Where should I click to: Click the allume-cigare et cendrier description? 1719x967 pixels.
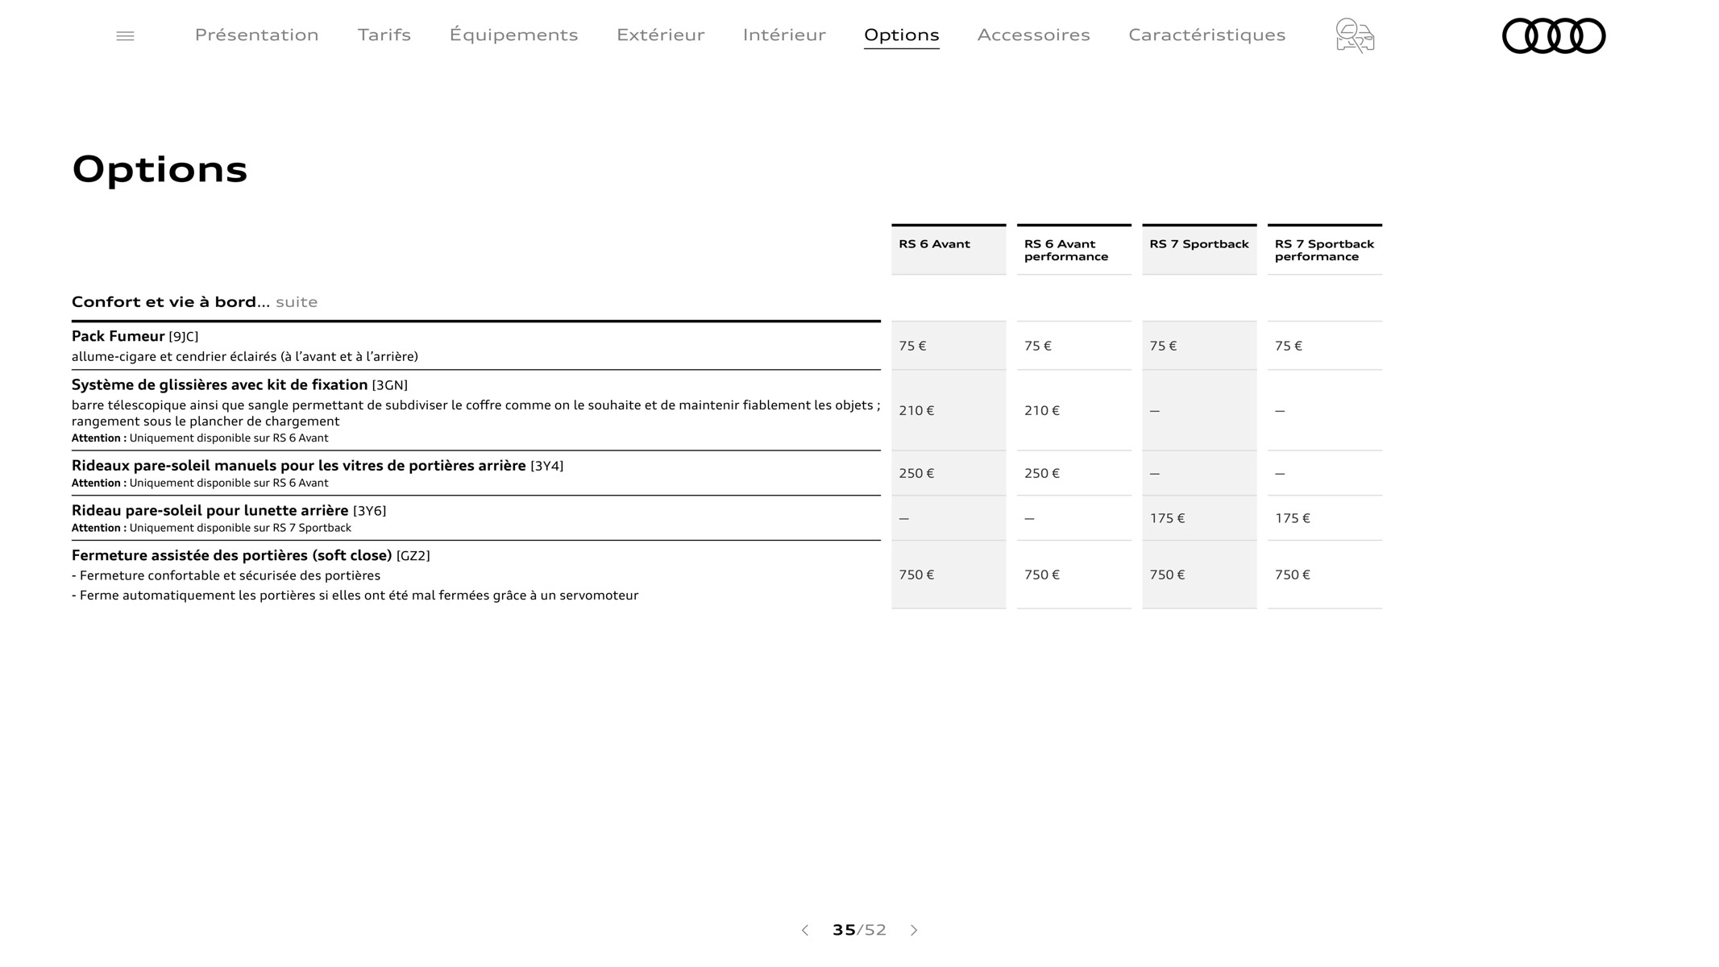click(245, 356)
